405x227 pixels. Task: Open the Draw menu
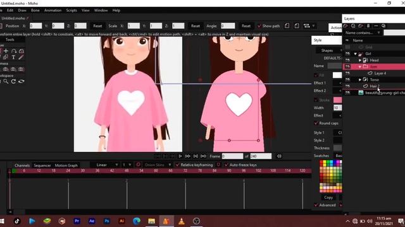tap(22, 10)
